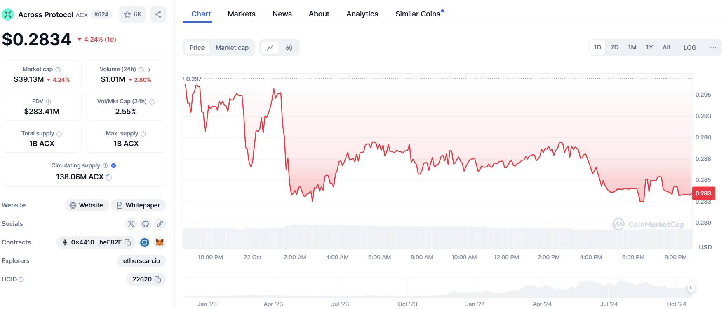Click Vol/Mkt Cap (24h) info icon
Image resolution: width=724 pixels, height=309 pixels.
[x=152, y=102]
